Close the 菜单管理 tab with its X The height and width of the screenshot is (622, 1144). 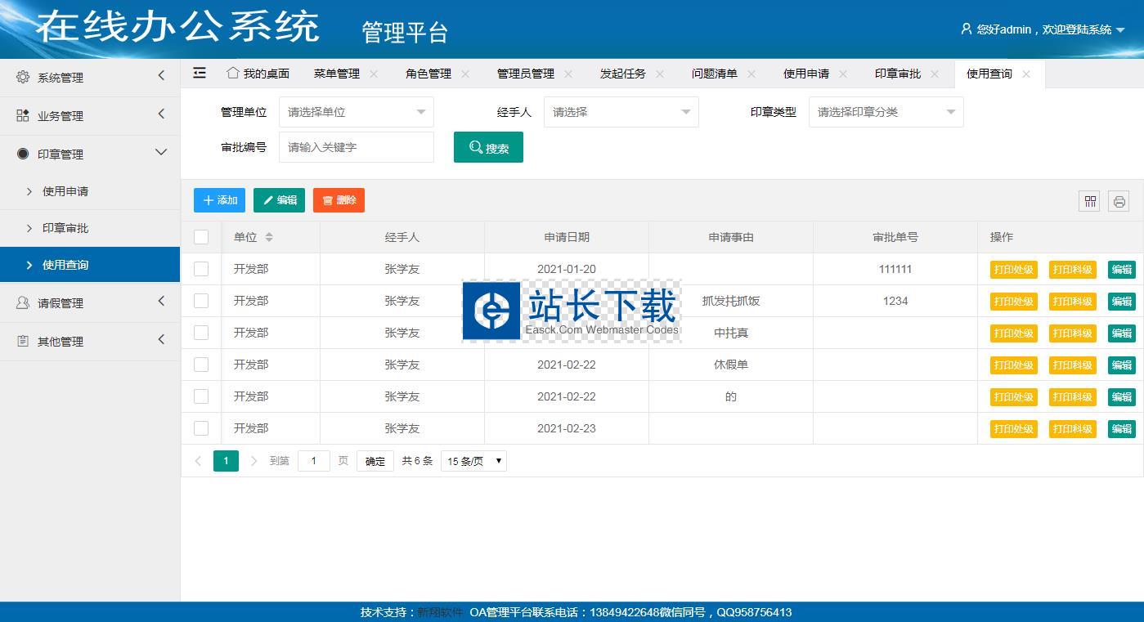coord(374,74)
